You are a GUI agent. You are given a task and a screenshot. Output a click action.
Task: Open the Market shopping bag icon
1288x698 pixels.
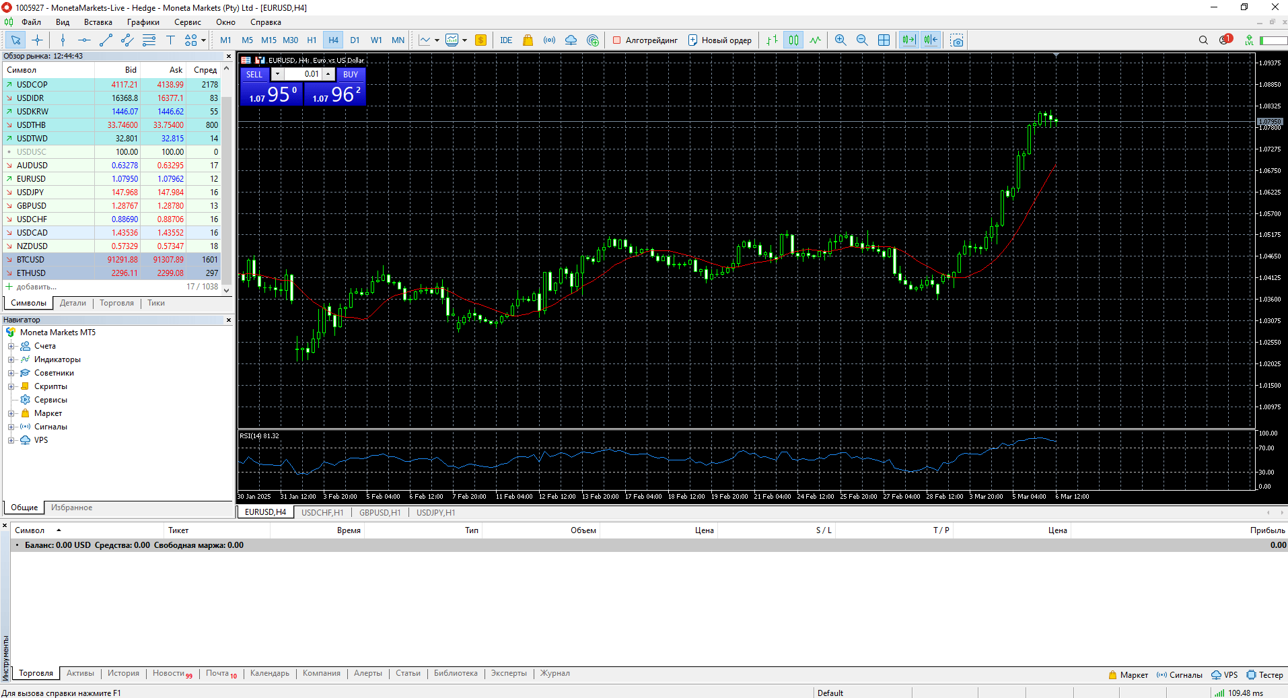(x=528, y=40)
